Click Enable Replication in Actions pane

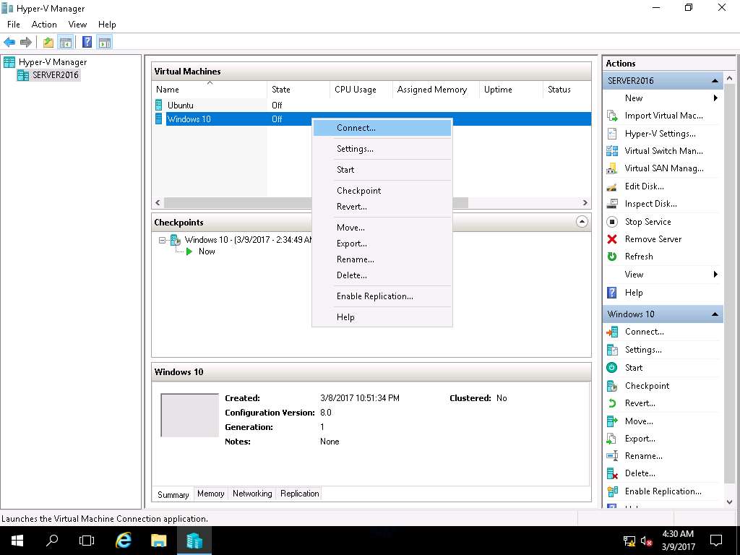point(663,491)
